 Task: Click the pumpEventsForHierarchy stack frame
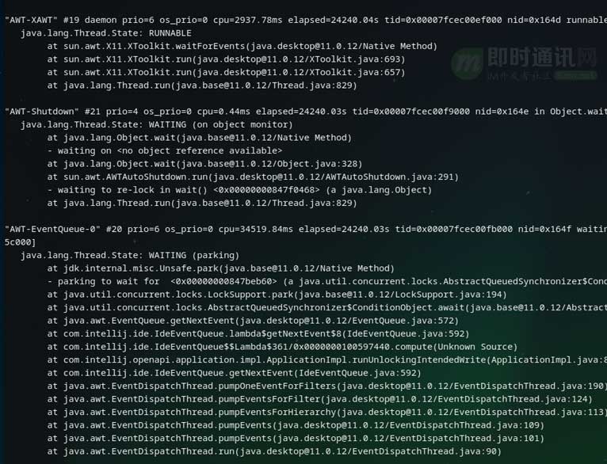[327, 413]
